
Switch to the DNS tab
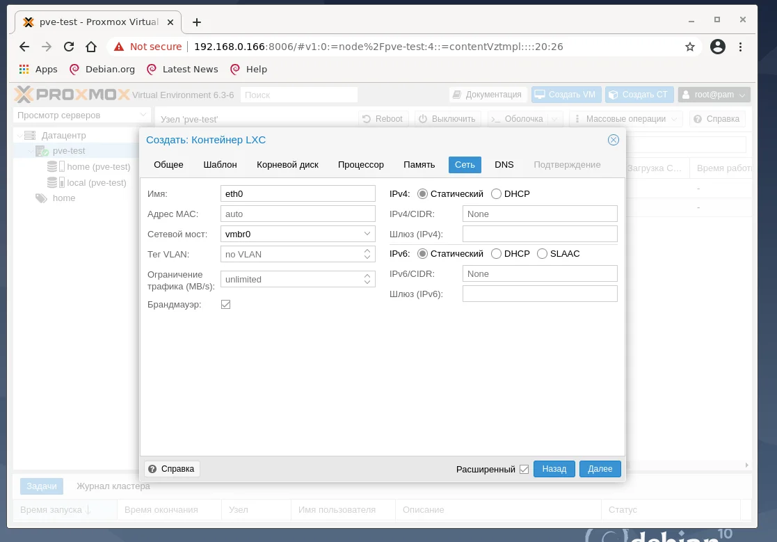504,164
